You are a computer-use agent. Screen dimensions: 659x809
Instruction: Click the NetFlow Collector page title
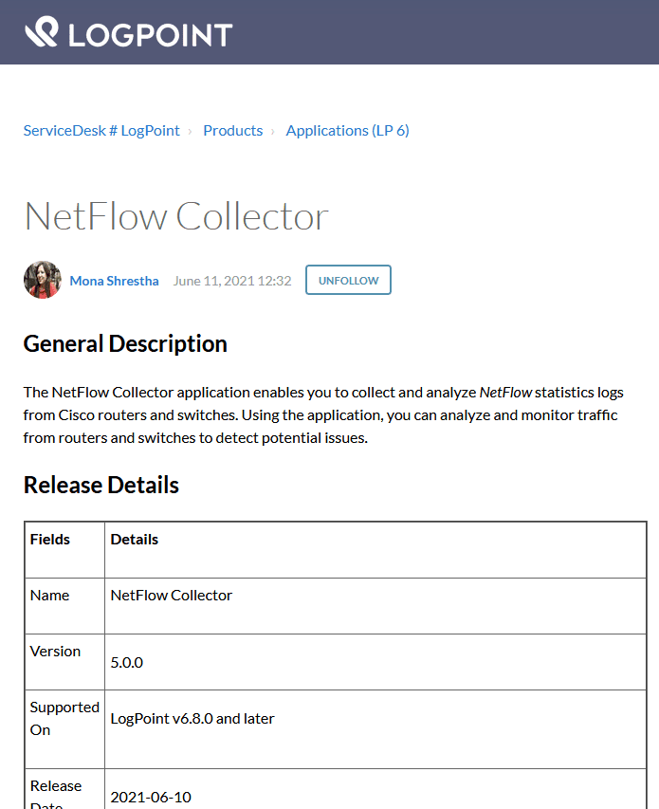[176, 216]
